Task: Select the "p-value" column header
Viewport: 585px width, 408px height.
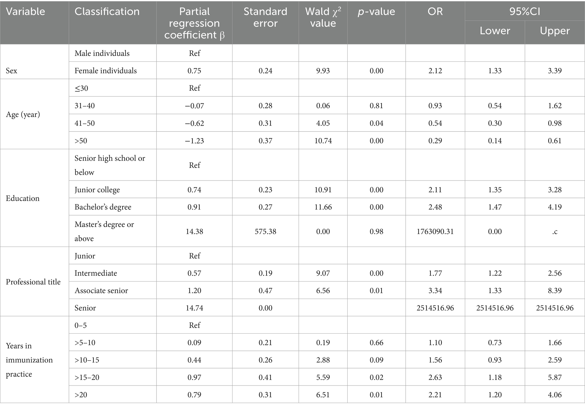Action: 376,12
